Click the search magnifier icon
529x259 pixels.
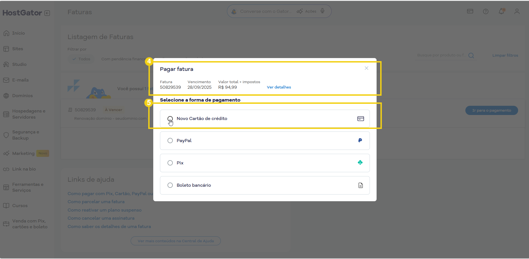(x=471, y=56)
